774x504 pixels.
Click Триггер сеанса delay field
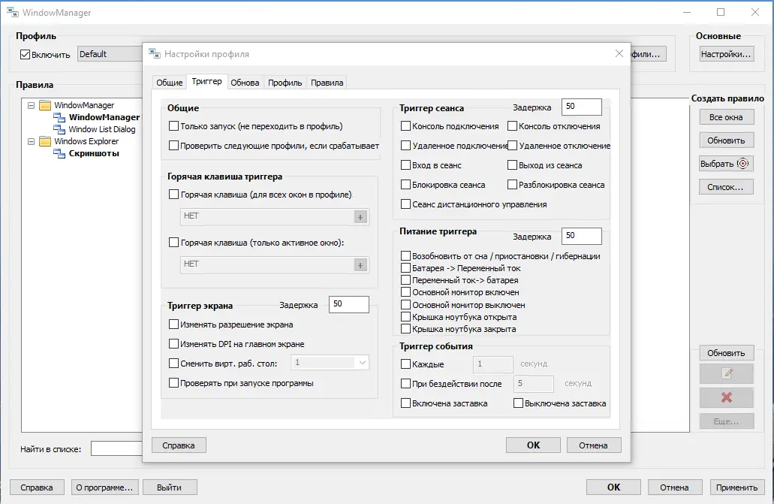582,107
